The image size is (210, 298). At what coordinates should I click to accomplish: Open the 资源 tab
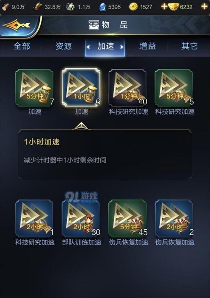pyautogui.click(x=63, y=46)
